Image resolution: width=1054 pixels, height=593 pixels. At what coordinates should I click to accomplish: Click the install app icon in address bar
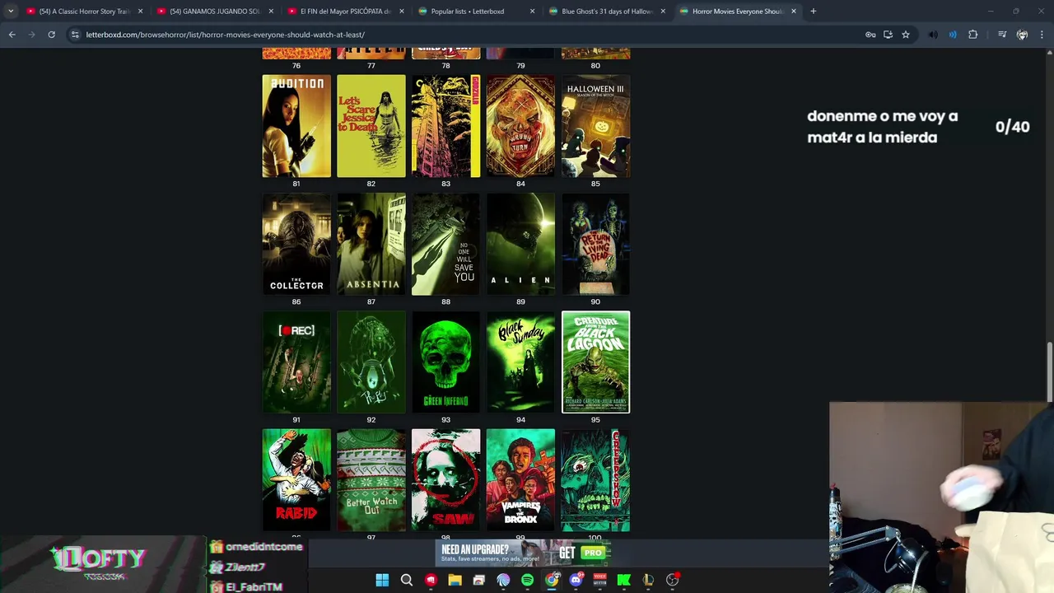tap(888, 35)
